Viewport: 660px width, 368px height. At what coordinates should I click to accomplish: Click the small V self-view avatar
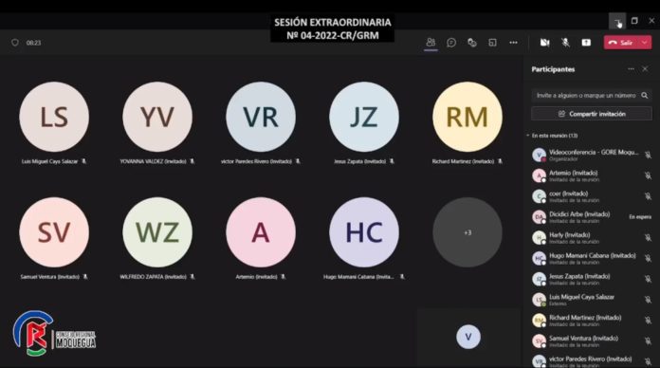[468, 337]
